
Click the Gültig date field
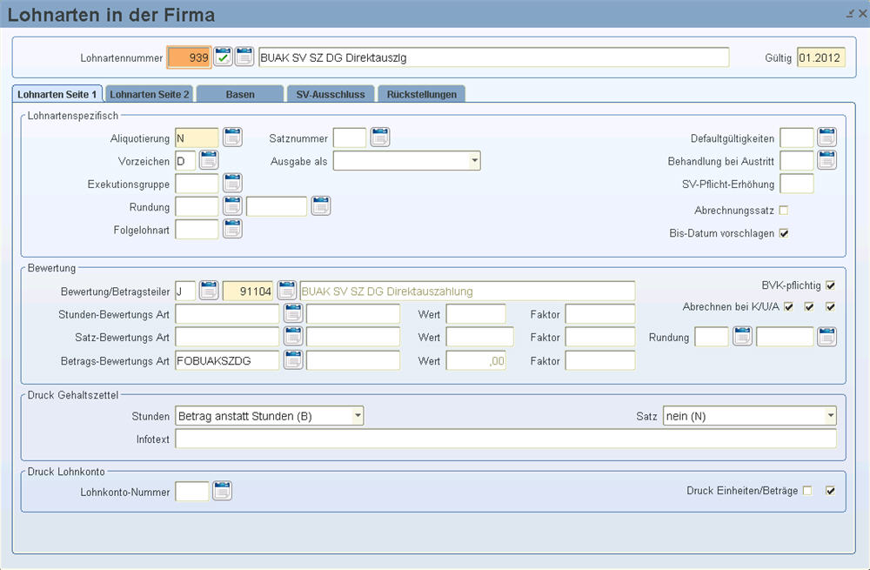[820, 57]
